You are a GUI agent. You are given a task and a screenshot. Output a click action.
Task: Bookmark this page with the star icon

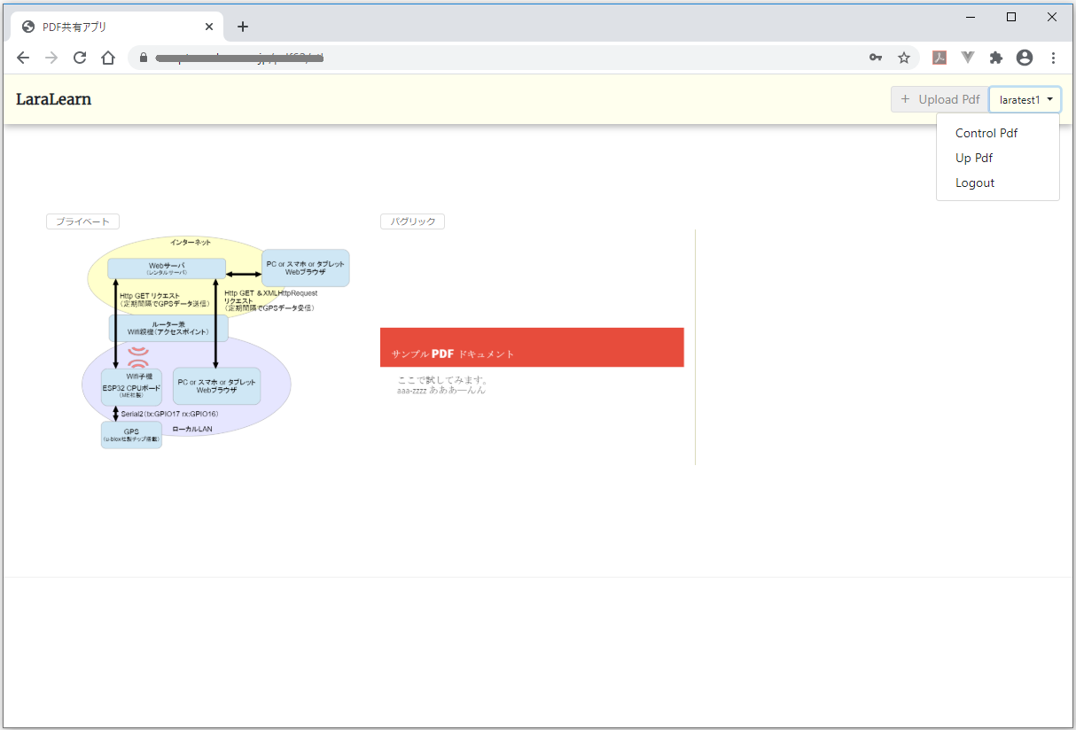904,58
